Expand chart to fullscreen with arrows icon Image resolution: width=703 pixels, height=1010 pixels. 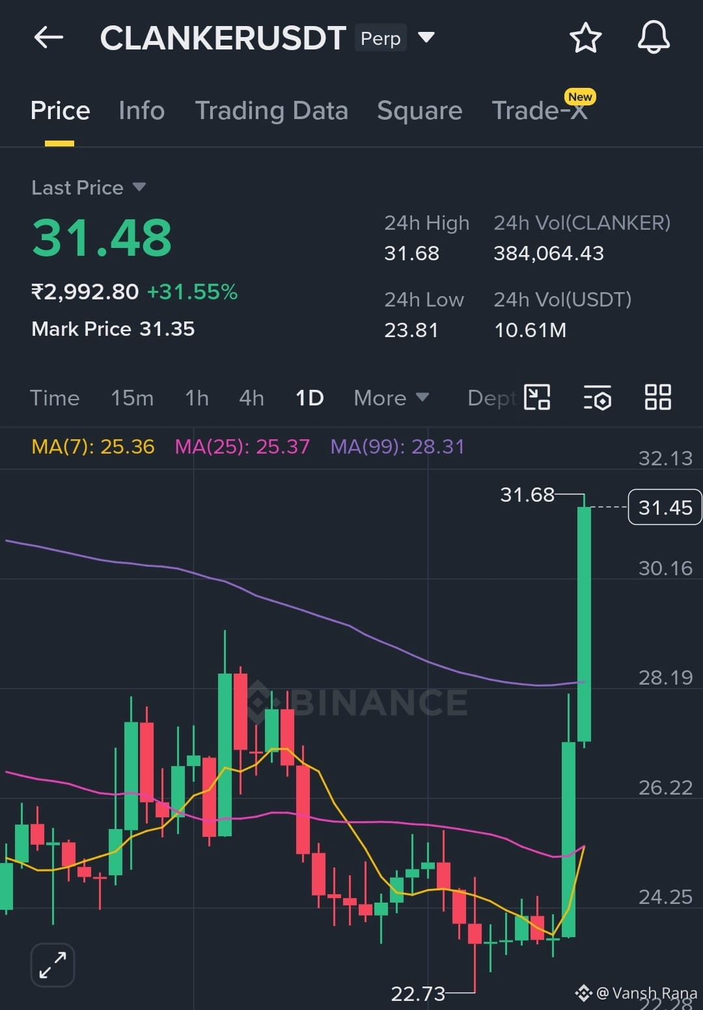pyautogui.click(x=53, y=965)
